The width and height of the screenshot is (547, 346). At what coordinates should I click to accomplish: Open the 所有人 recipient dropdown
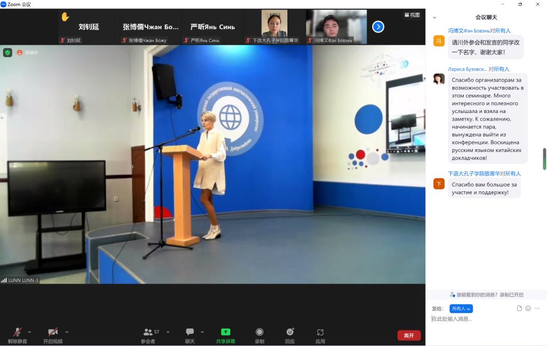click(461, 309)
